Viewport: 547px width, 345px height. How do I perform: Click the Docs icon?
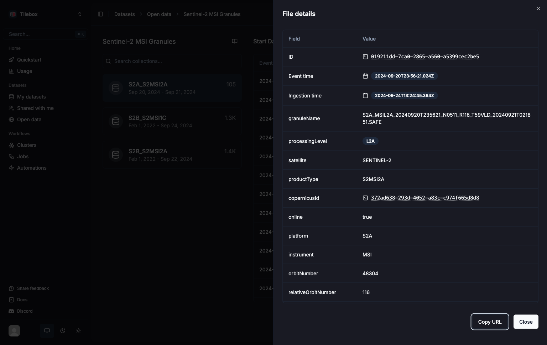pos(11,300)
